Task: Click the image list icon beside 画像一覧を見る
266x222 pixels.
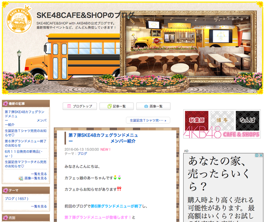Action: [21, 178]
